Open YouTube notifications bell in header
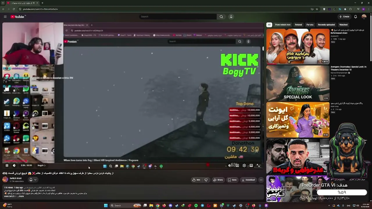The width and height of the screenshot is (372, 209). [355, 17]
